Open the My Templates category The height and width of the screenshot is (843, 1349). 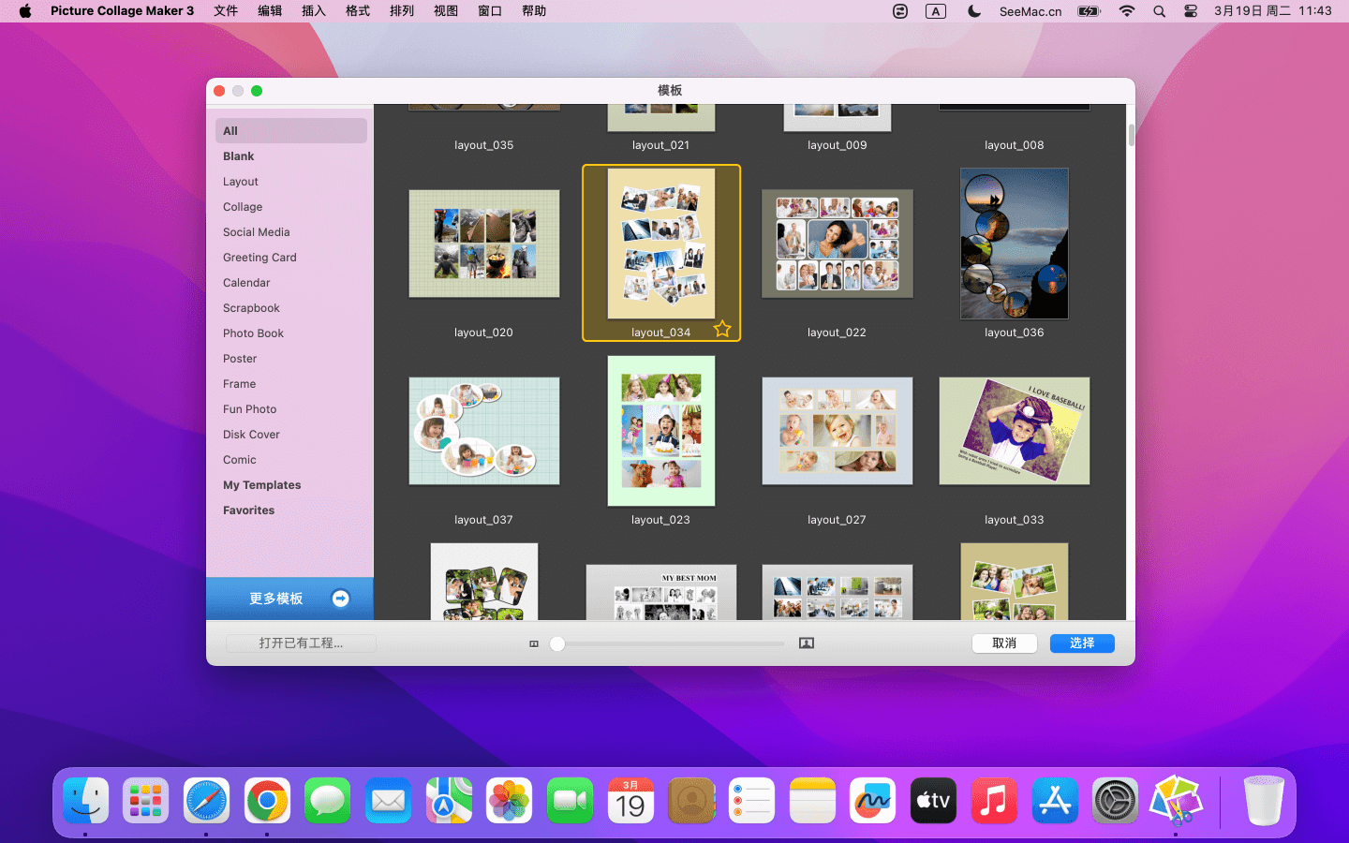(x=290, y=485)
